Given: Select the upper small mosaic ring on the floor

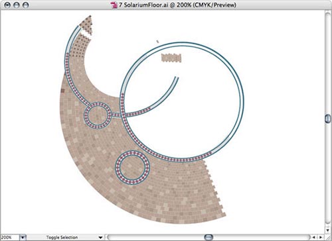Looking at the screenshot, I should point(98,115).
